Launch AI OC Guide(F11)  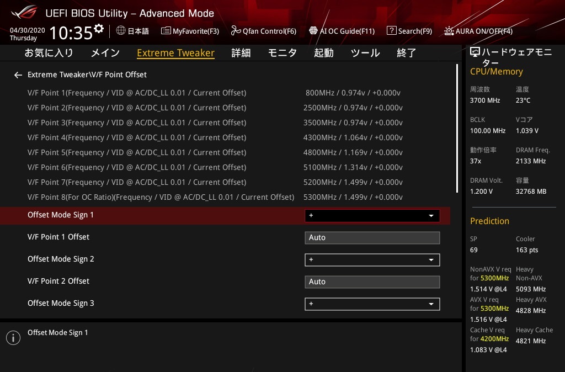[342, 31]
